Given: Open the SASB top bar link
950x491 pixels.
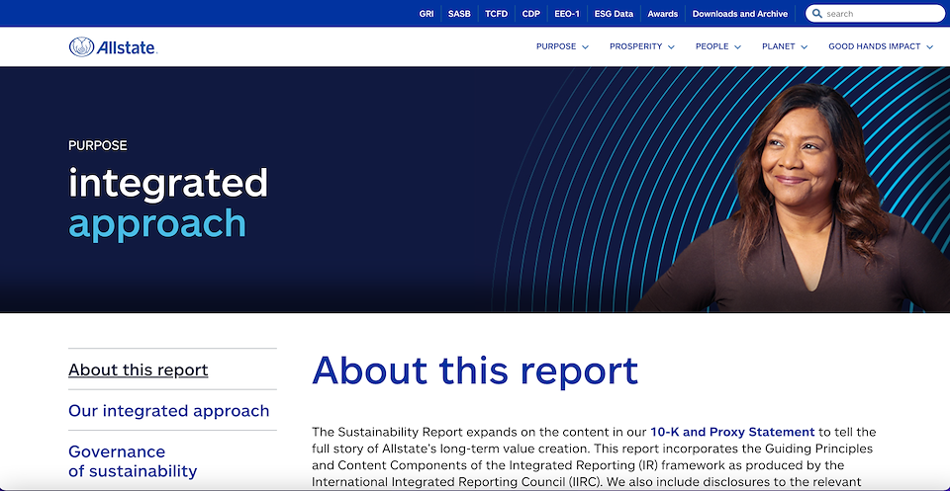Looking at the screenshot, I should click(459, 14).
